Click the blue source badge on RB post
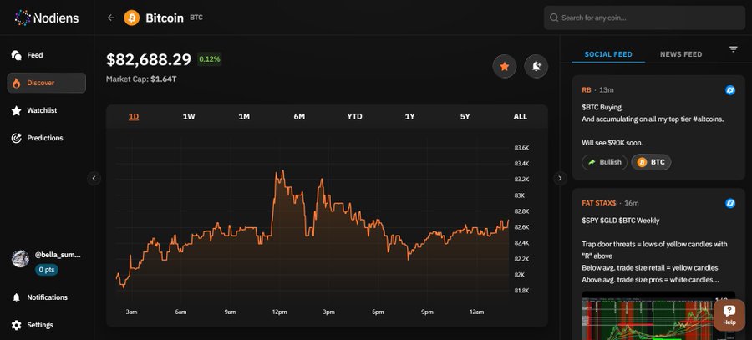The image size is (752, 340). point(730,90)
